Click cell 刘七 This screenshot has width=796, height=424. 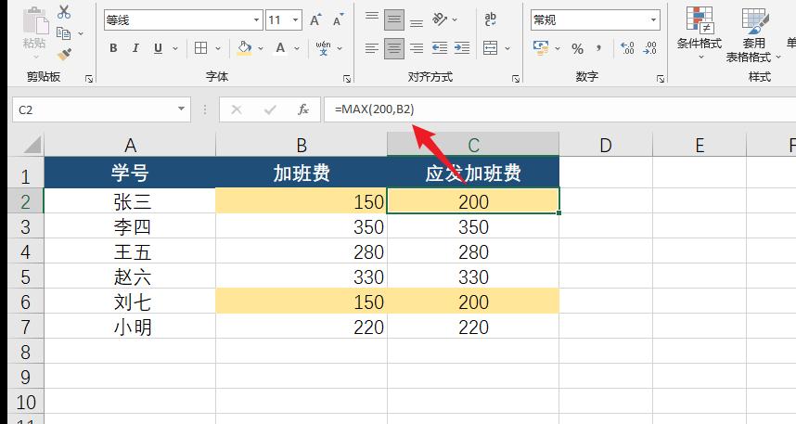click(130, 302)
